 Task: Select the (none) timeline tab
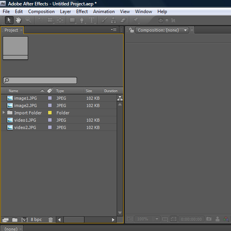click(11, 229)
